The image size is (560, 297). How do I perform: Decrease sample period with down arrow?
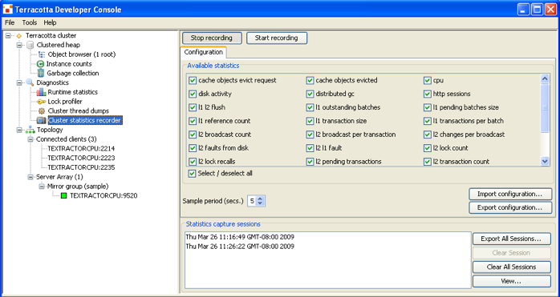coord(260,203)
